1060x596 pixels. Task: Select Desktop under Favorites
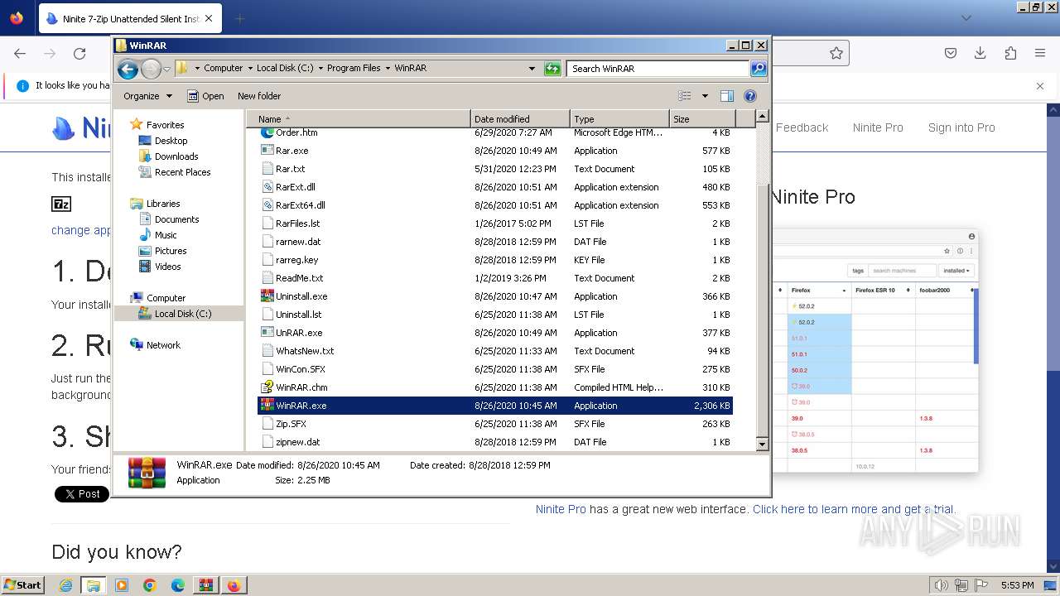(x=171, y=141)
